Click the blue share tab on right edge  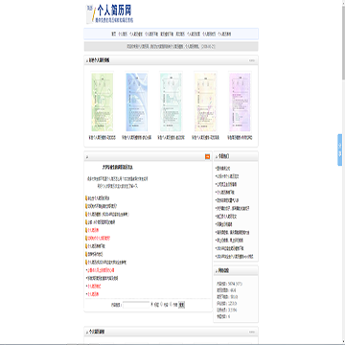[340, 149]
